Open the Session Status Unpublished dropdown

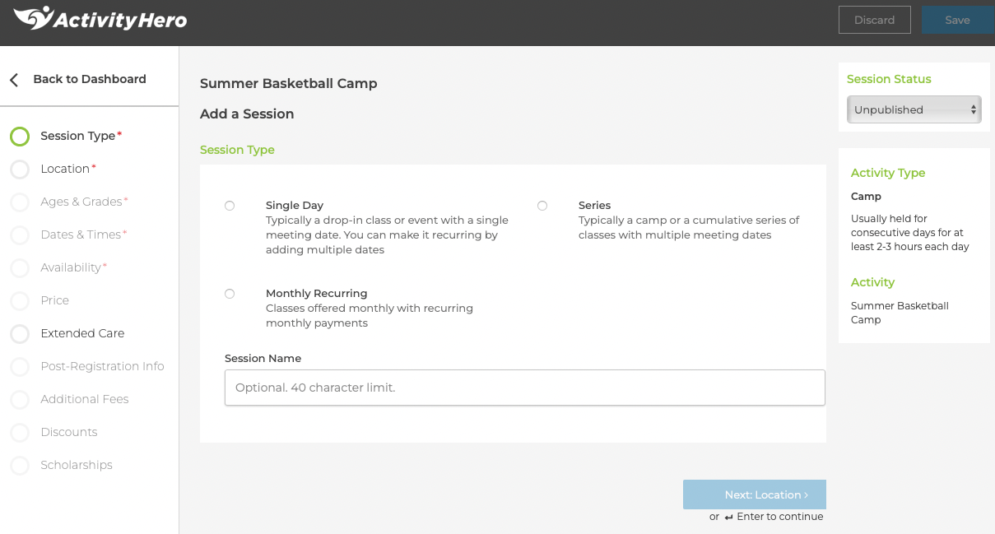pyautogui.click(x=914, y=109)
